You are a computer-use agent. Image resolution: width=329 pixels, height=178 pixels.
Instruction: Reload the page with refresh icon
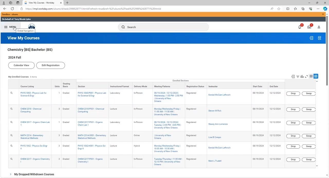12,9
